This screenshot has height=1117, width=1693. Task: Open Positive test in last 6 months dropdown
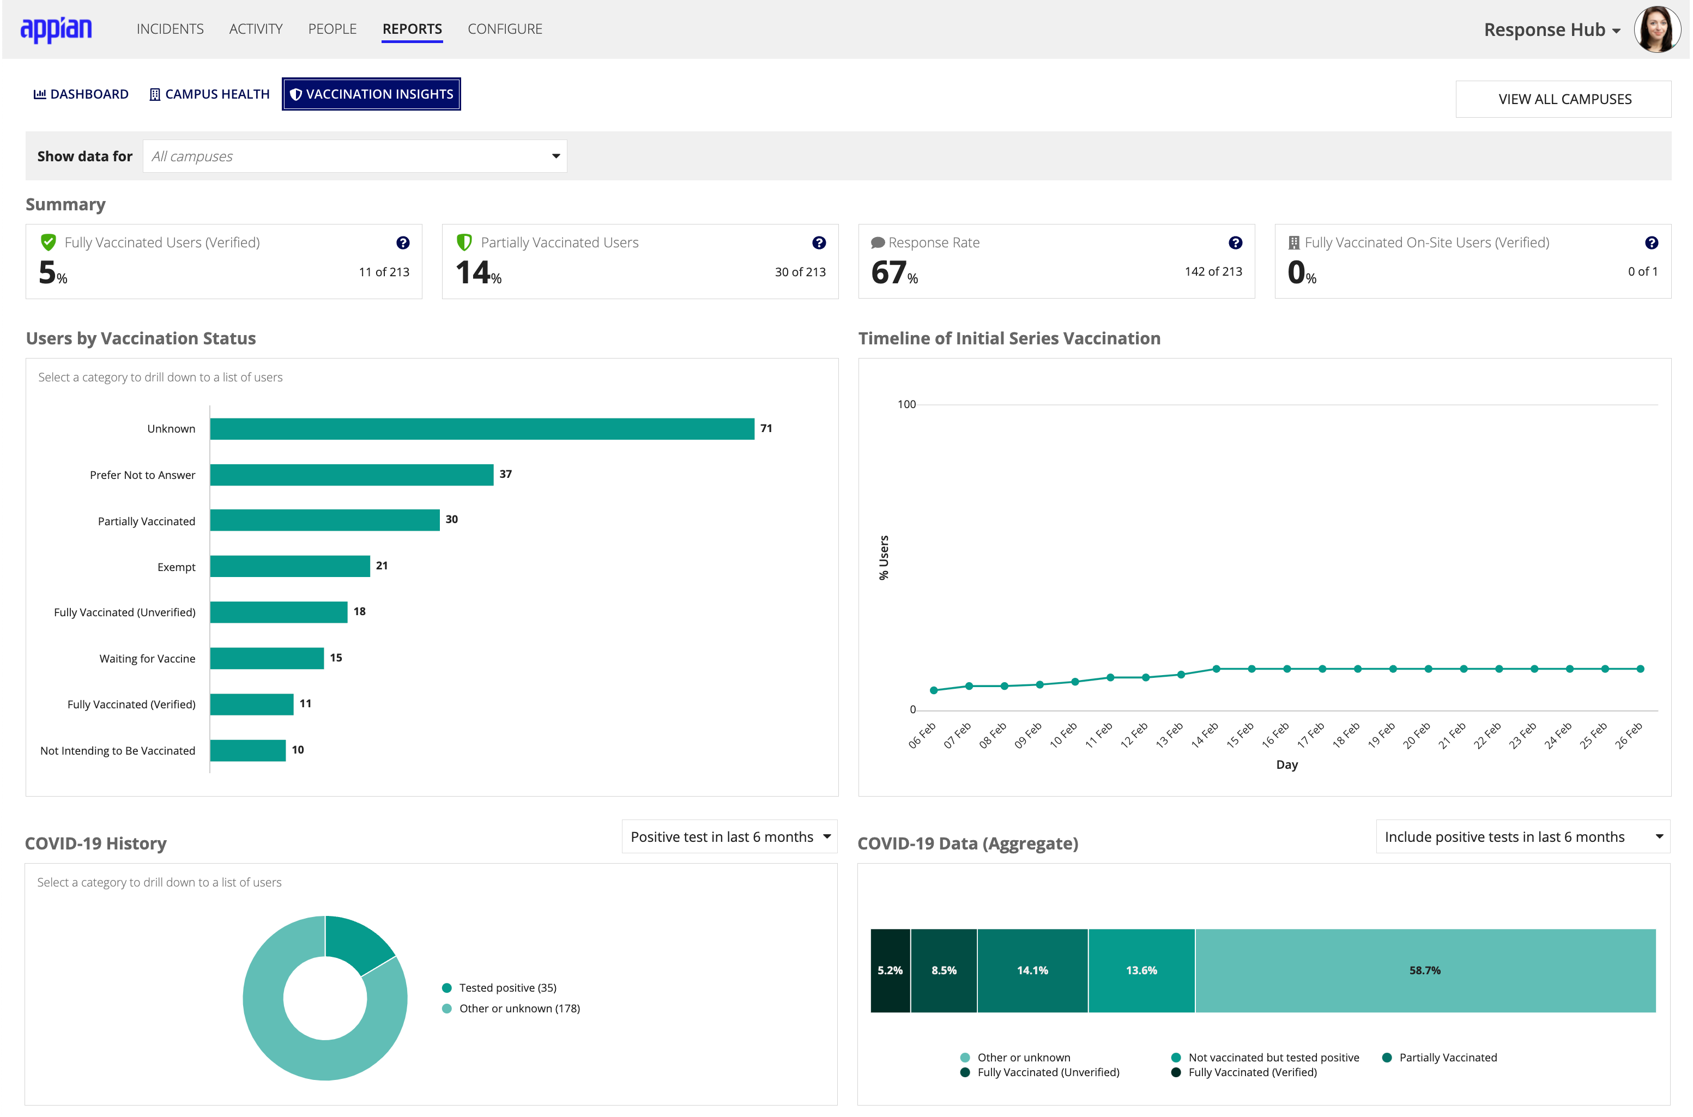[x=730, y=836]
